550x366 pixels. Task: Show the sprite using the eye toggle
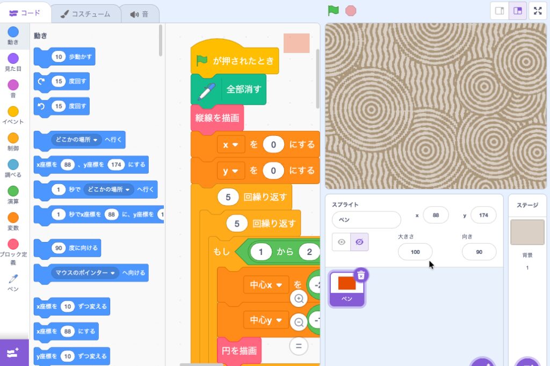click(x=341, y=242)
